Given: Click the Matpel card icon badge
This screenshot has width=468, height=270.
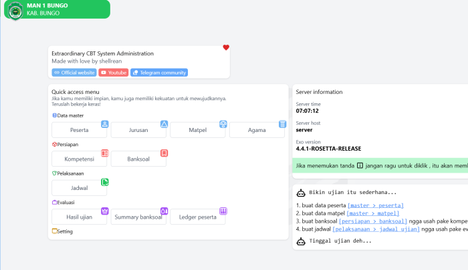Looking at the screenshot, I should pos(223,124).
